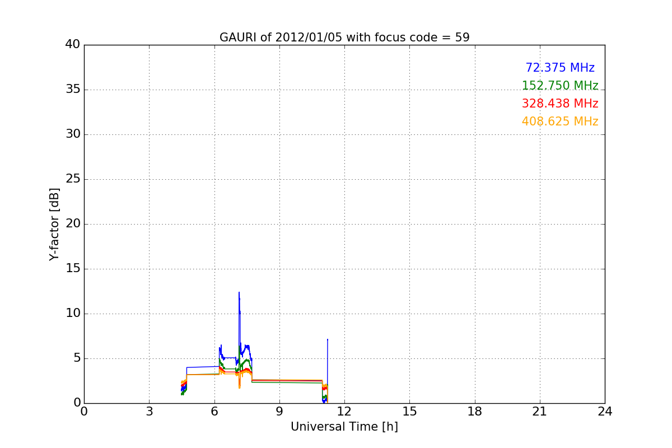Click the tall blue spike peak near 7h
The height and width of the screenshot is (448, 672).
pos(239,293)
